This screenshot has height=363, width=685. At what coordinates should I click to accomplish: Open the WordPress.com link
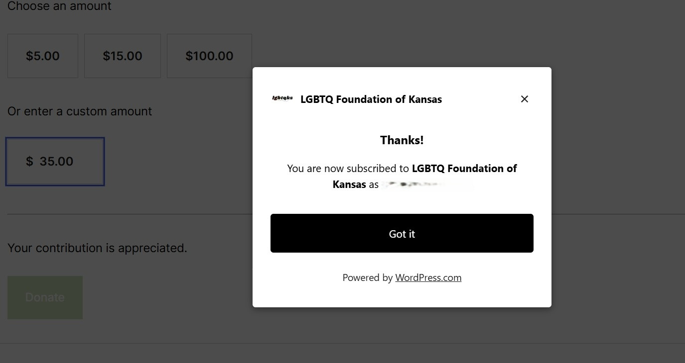tap(428, 277)
